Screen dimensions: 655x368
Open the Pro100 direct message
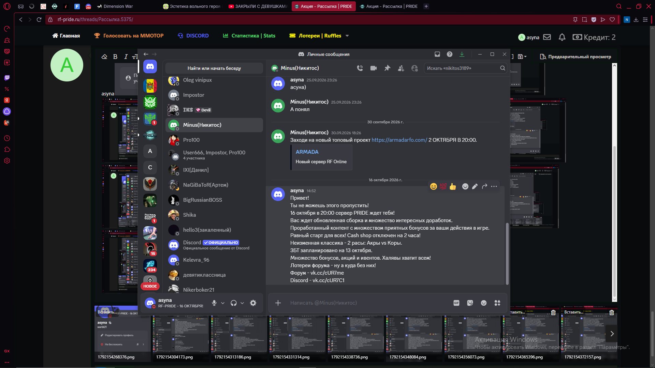214,140
